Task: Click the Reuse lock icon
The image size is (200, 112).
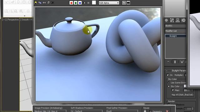Action: [x=145, y=111]
